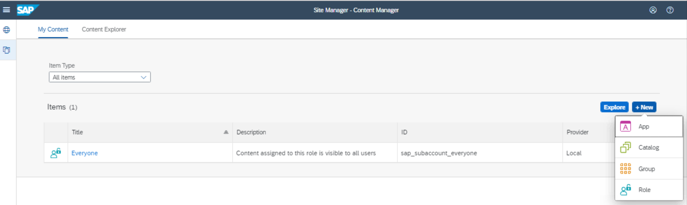687x205 pixels.
Task: Open the user profile icon
Action: (x=653, y=10)
